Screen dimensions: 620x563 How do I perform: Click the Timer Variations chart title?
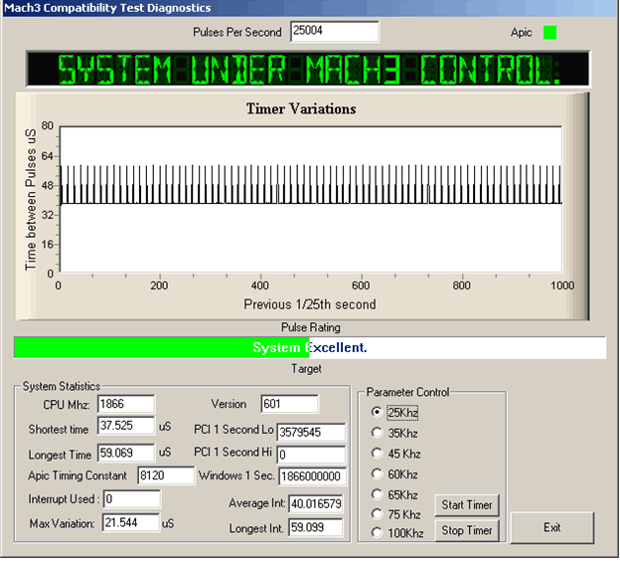[301, 108]
